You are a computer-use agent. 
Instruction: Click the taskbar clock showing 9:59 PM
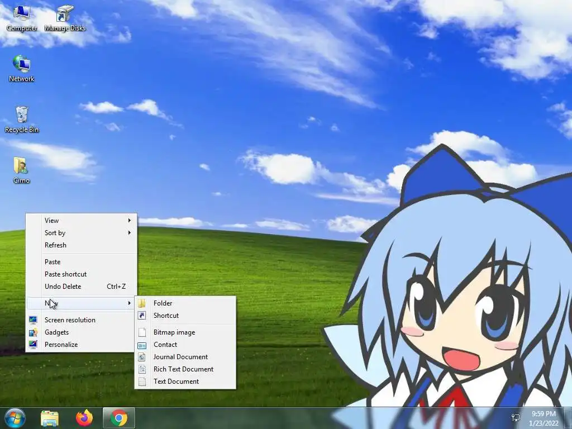[544, 418]
